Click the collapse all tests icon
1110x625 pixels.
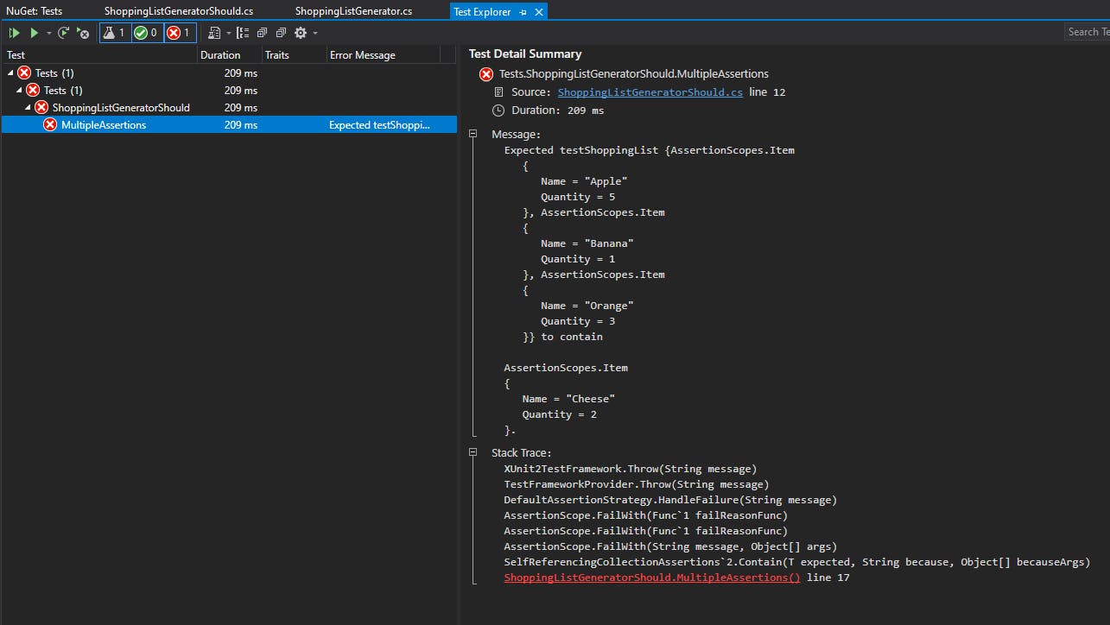pos(280,32)
